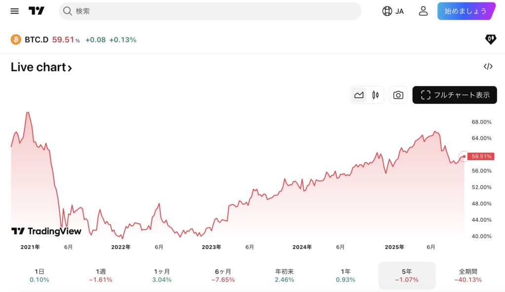
Task: Click the Bitcoin BTC.D symbol icon
Action: tap(16, 40)
